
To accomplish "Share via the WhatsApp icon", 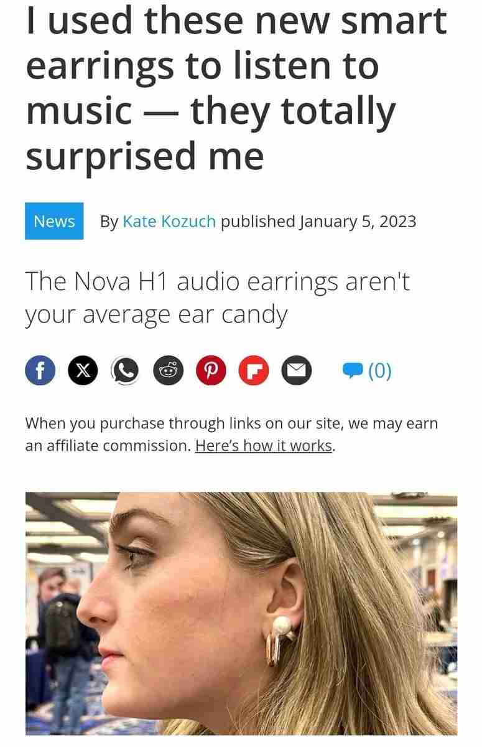I will (x=125, y=371).
